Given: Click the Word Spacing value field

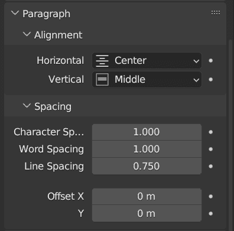Looking at the screenshot, I should point(147,149).
